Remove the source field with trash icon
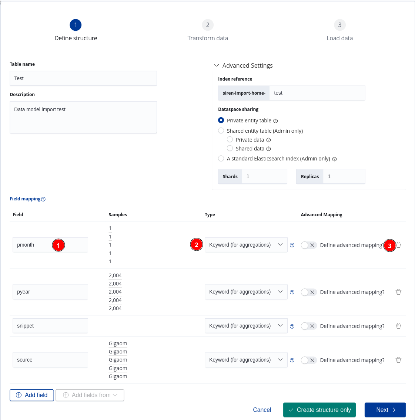The image size is (415, 420). (398, 360)
